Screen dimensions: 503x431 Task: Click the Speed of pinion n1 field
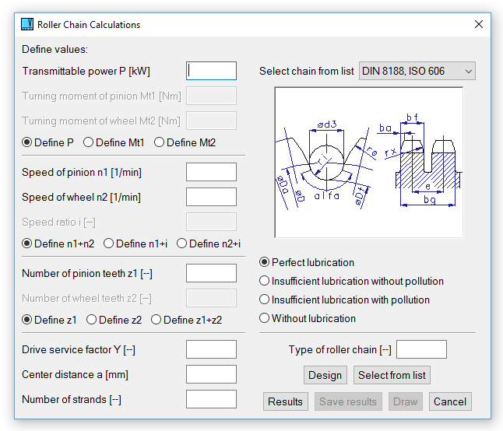[211, 172]
